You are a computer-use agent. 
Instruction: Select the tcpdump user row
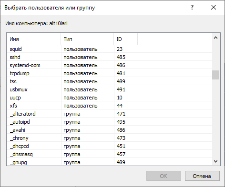click(x=109, y=73)
